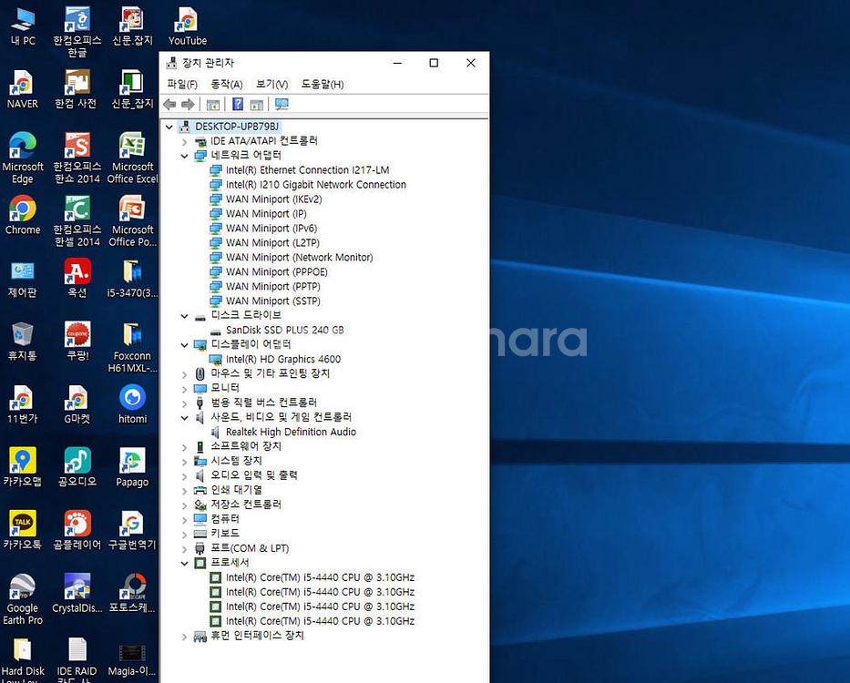The height and width of the screenshot is (683, 850).
Task: Select the 휴지통 recycle bin icon
Action: tap(23, 342)
